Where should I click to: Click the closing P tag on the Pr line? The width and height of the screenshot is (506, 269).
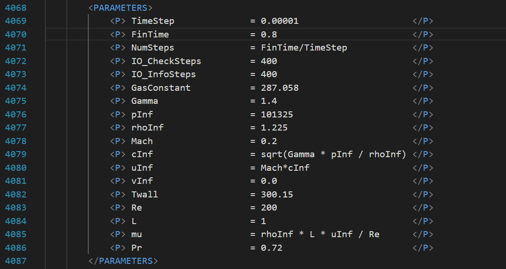[x=423, y=248]
